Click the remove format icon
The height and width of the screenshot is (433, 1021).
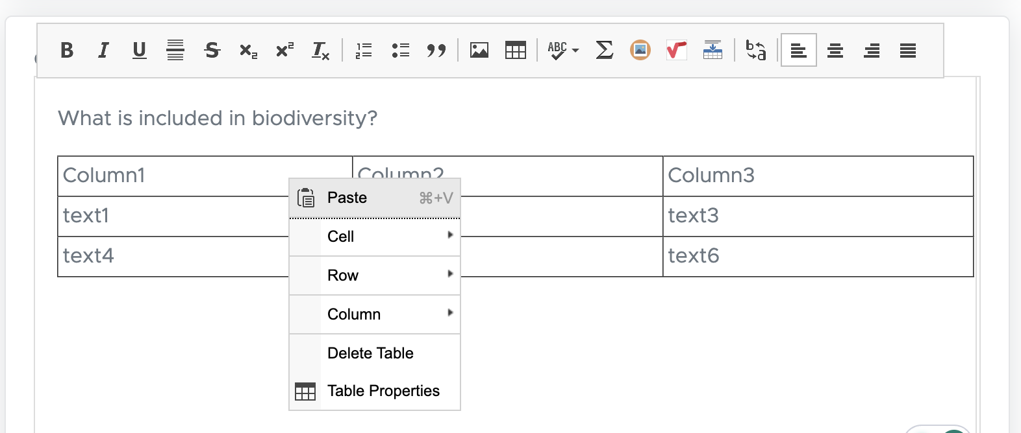320,50
